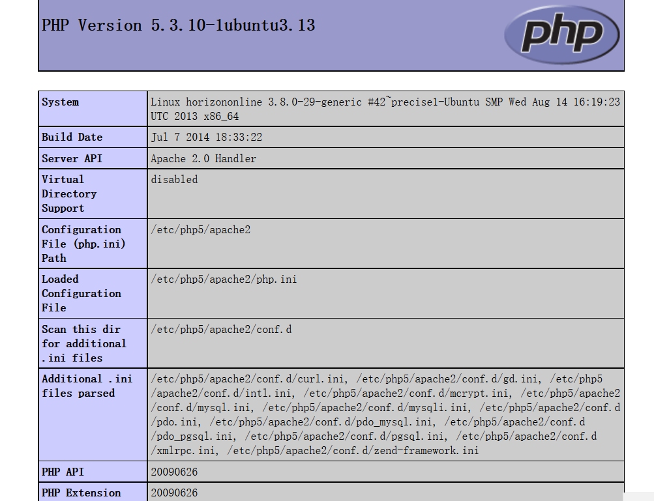Click the PHP Extension label cell
654x501 pixels.
click(93, 493)
